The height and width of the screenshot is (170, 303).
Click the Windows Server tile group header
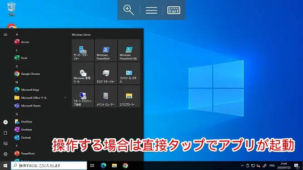[x=81, y=35]
